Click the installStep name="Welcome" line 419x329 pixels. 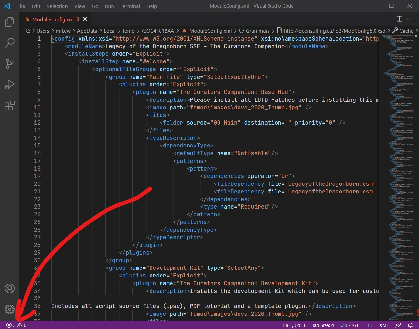coord(126,61)
